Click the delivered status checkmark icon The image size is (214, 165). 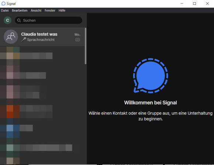[77, 40]
